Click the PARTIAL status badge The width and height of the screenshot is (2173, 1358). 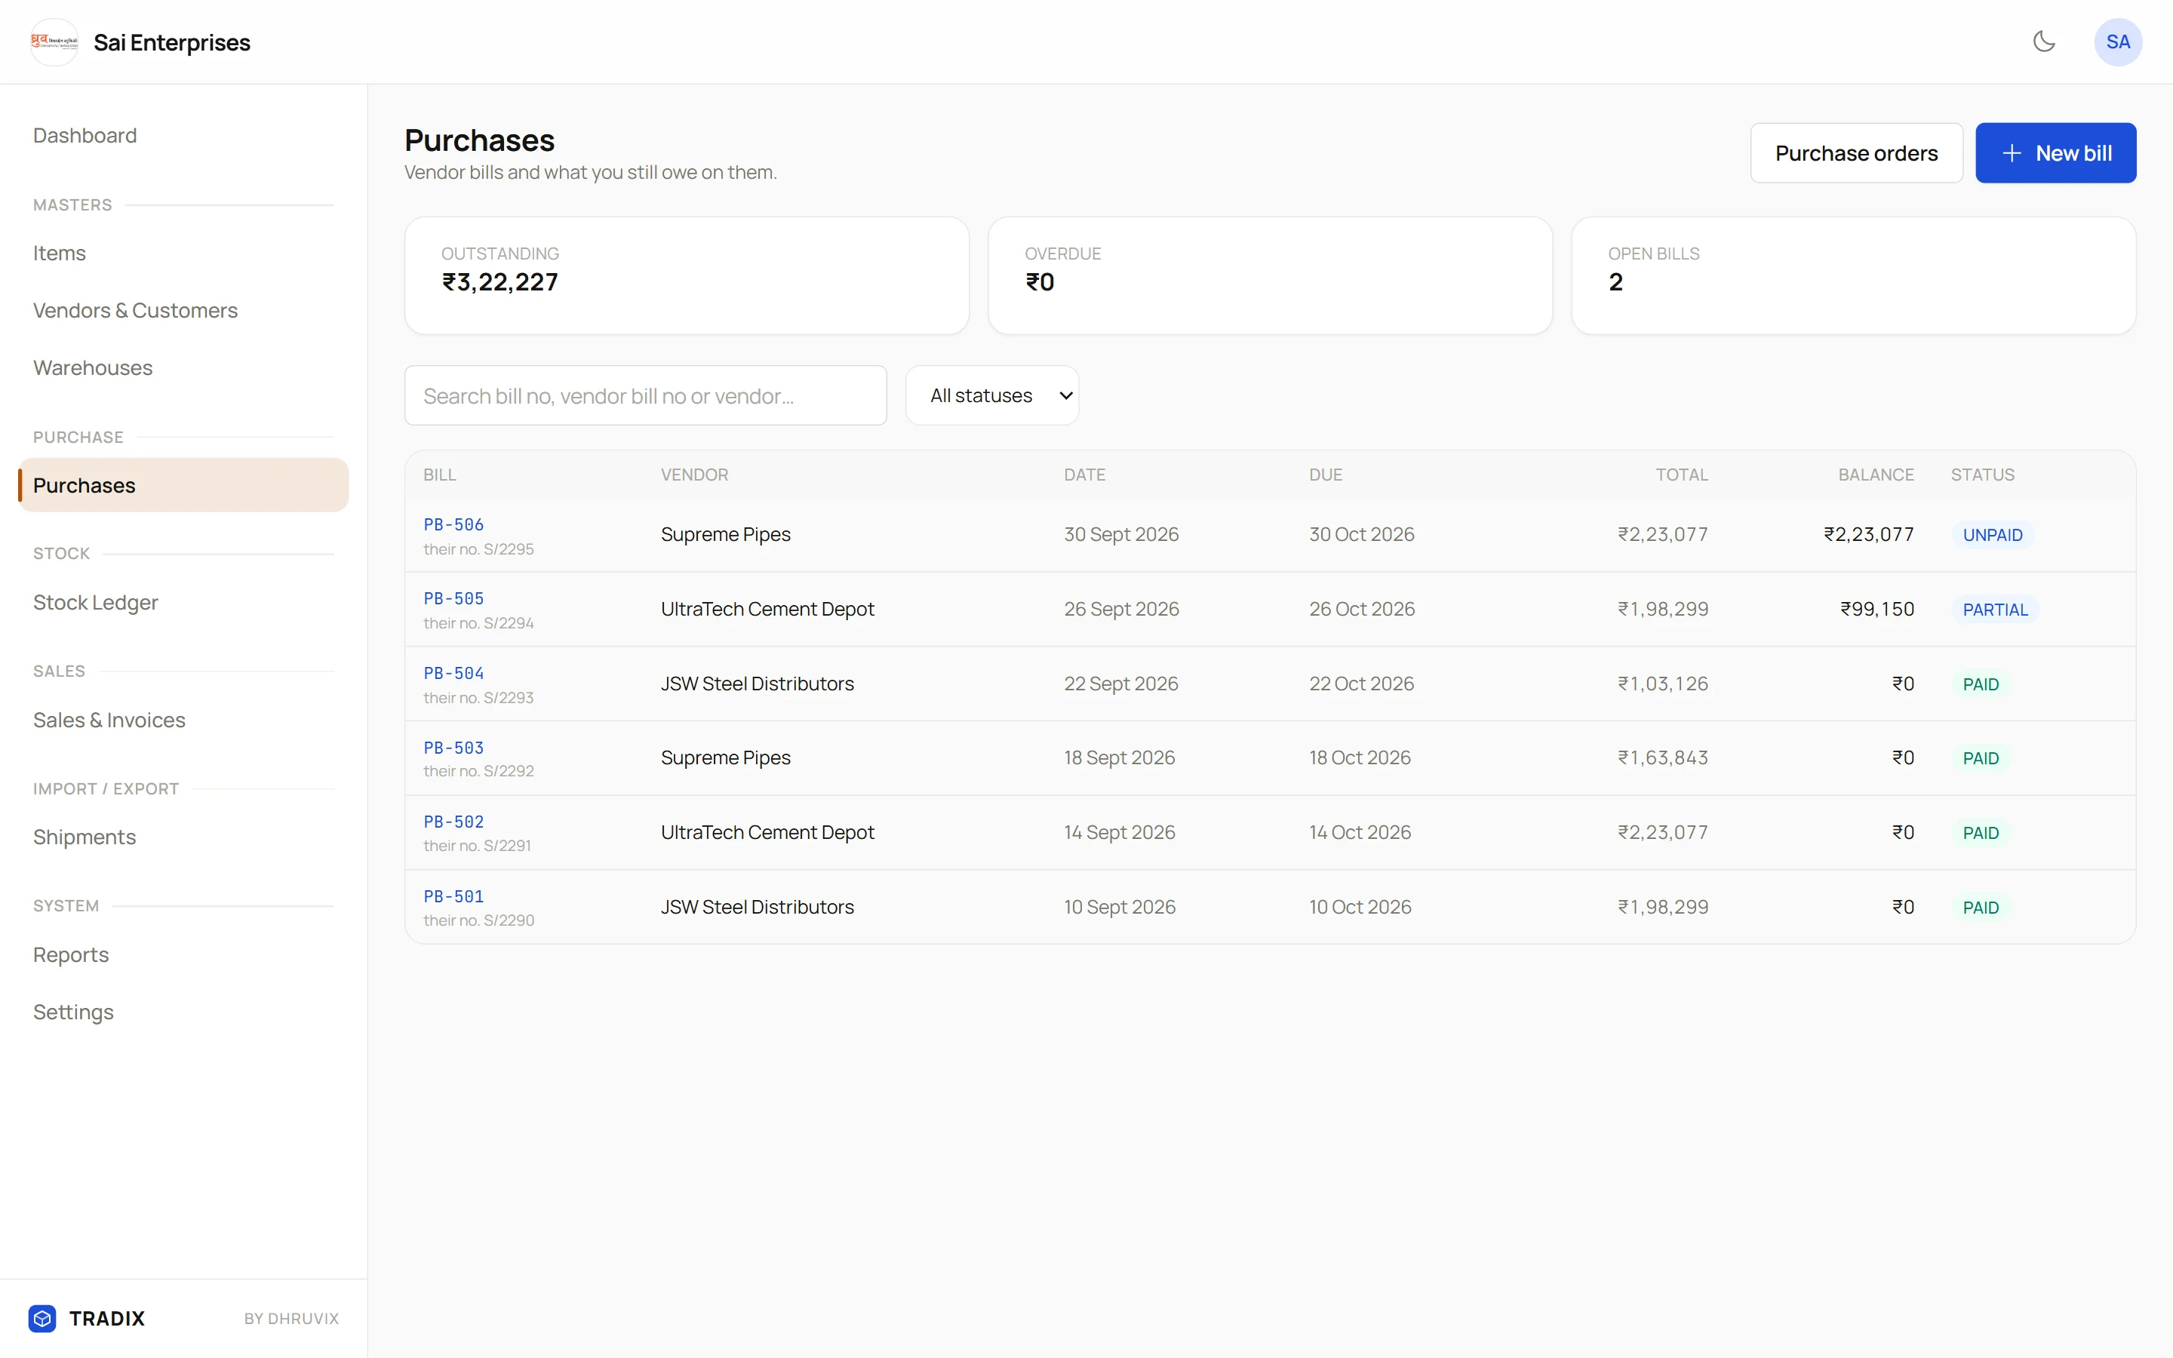tap(1994, 610)
